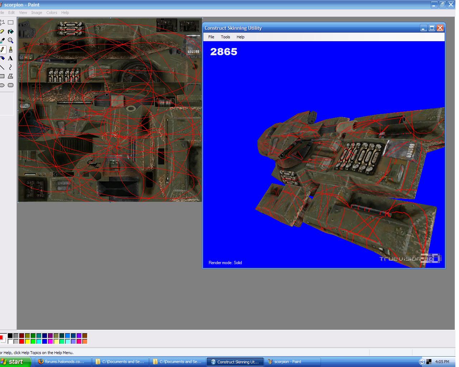Expand hidden system tray icons arrow
The width and height of the screenshot is (459, 367).
(x=422, y=362)
